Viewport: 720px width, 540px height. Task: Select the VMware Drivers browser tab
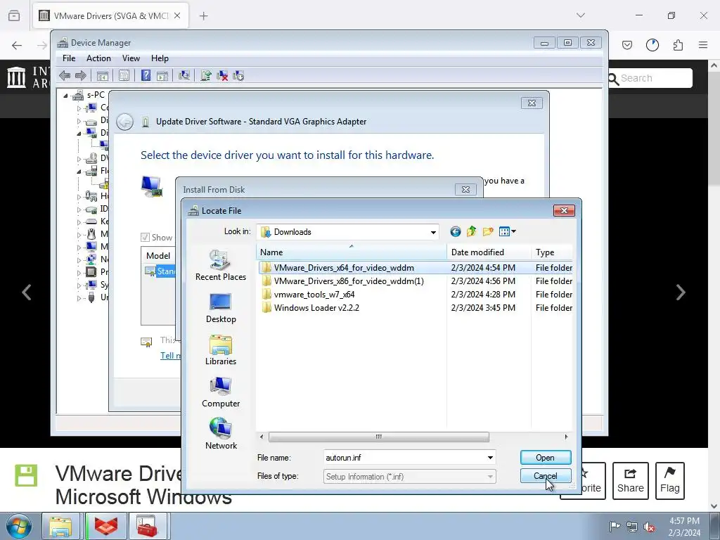[110, 15]
